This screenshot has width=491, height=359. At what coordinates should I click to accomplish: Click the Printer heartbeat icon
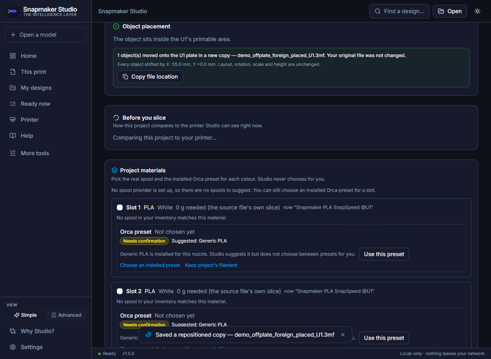(x=13, y=120)
